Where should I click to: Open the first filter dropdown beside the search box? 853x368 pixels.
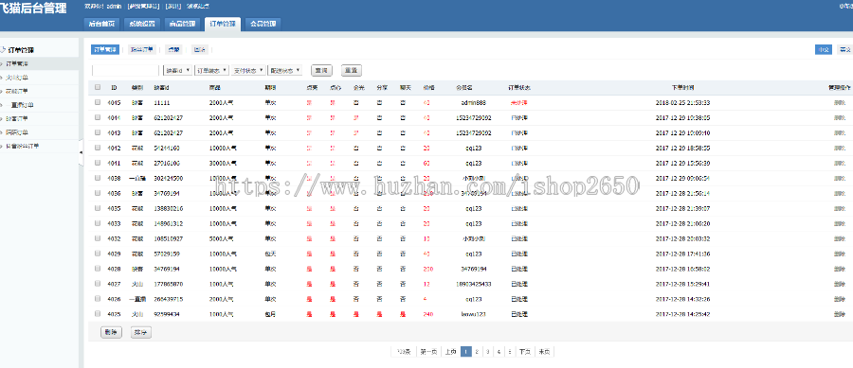point(177,71)
